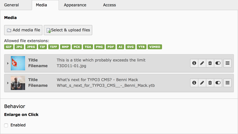Switch to the General tab
This screenshot has width=238, height=134.
pos(11,5)
